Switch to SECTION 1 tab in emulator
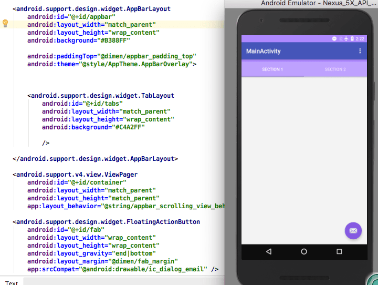This screenshot has height=285, width=378. (272, 69)
